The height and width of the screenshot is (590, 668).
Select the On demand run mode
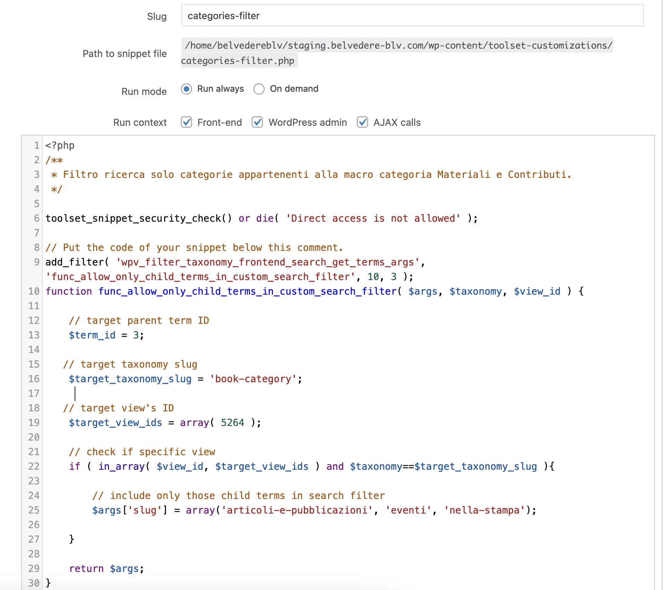point(259,89)
